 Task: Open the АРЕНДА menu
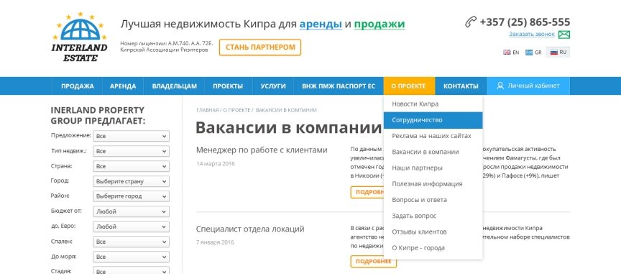(x=123, y=86)
